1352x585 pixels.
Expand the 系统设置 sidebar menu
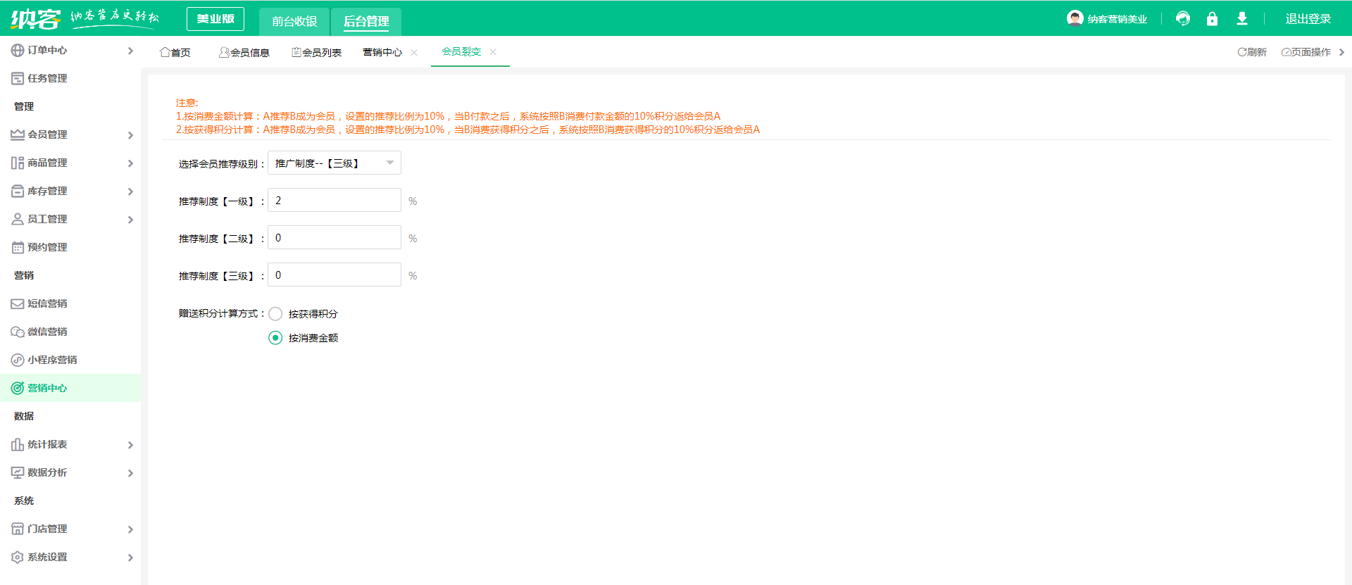[70, 557]
